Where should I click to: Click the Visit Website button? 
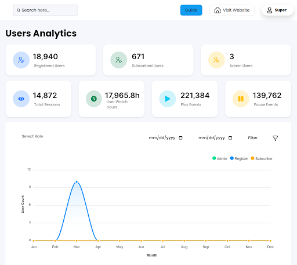[x=232, y=10]
